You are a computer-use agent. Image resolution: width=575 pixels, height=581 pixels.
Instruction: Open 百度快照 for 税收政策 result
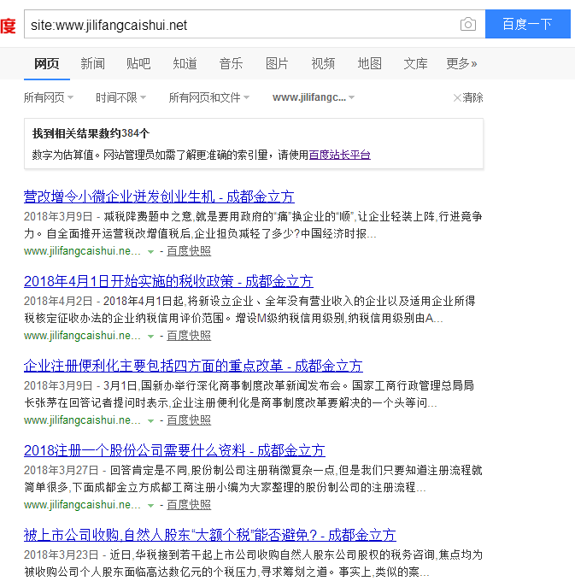click(189, 335)
